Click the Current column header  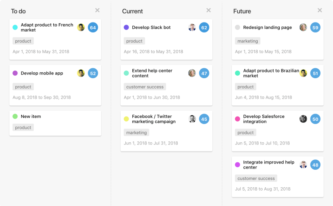click(x=132, y=11)
